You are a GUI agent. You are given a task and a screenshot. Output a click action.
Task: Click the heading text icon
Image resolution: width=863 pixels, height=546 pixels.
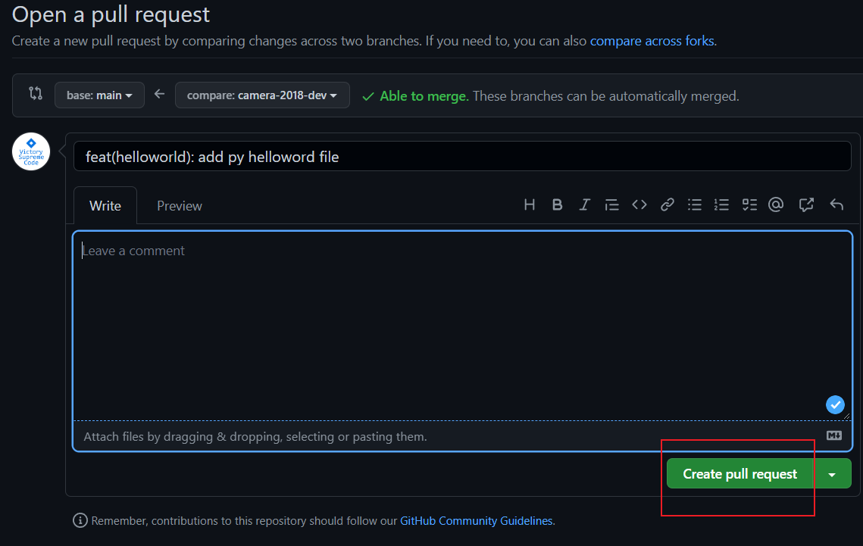pos(530,204)
